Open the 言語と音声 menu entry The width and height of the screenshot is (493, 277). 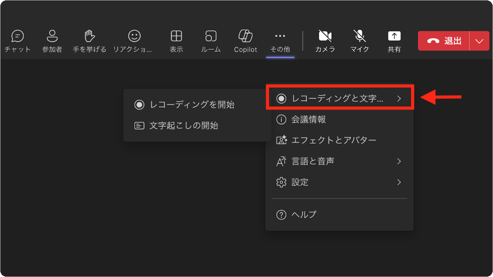pos(339,161)
